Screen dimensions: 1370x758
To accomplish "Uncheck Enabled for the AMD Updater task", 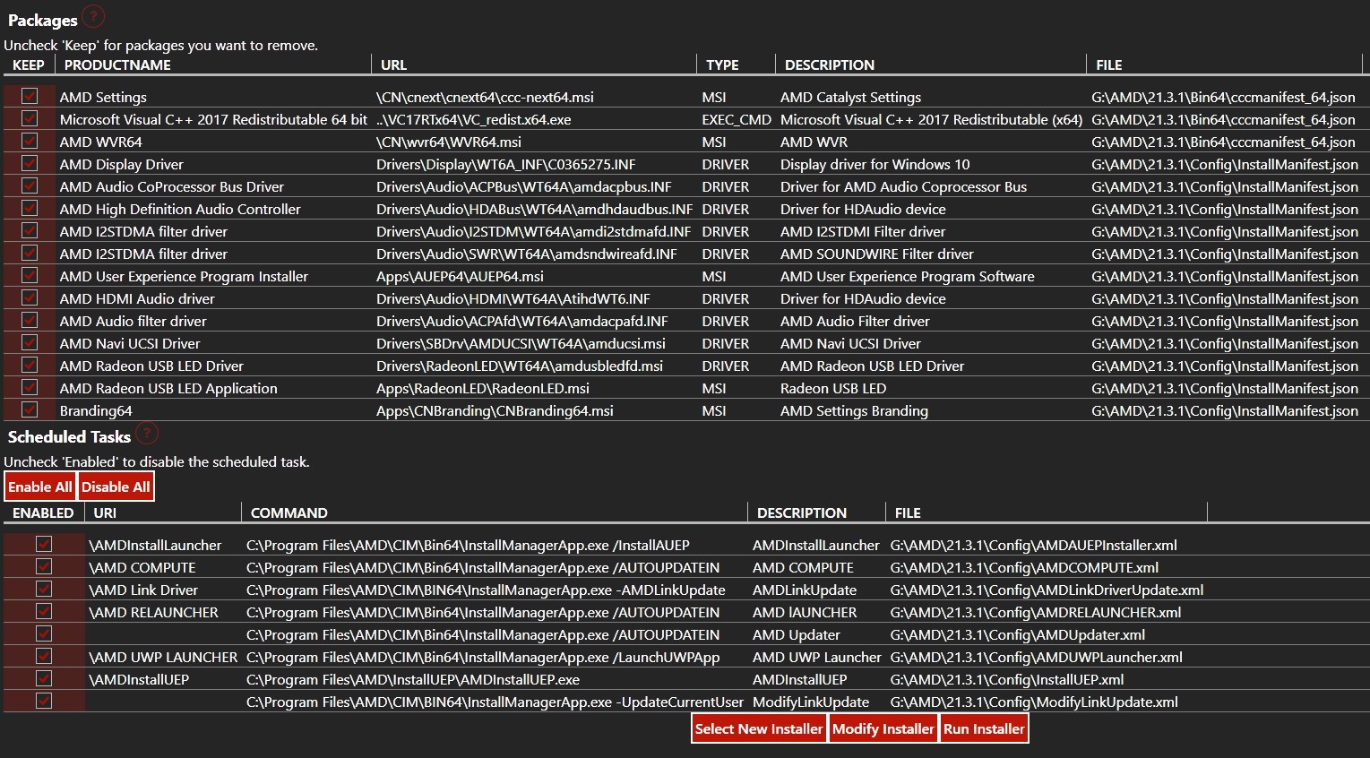I will pyautogui.click(x=44, y=633).
